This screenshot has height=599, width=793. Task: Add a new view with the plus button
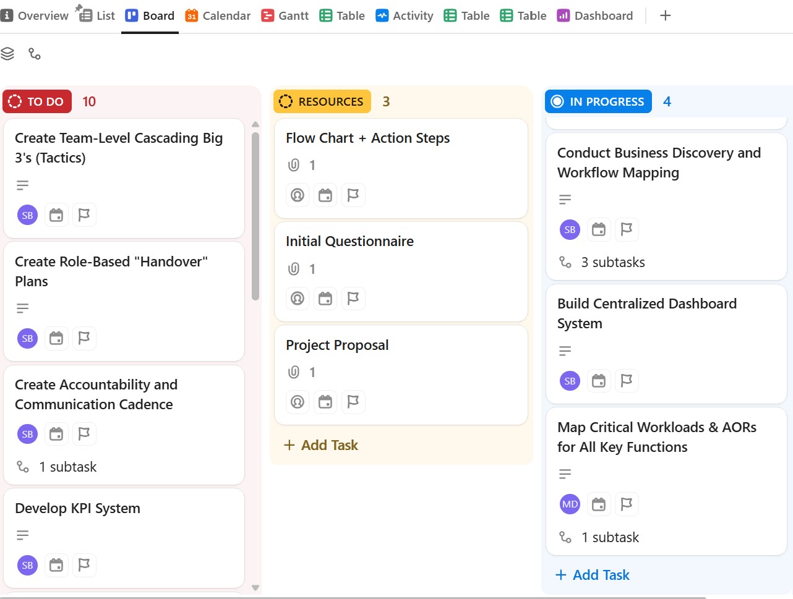pyautogui.click(x=665, y=15)
